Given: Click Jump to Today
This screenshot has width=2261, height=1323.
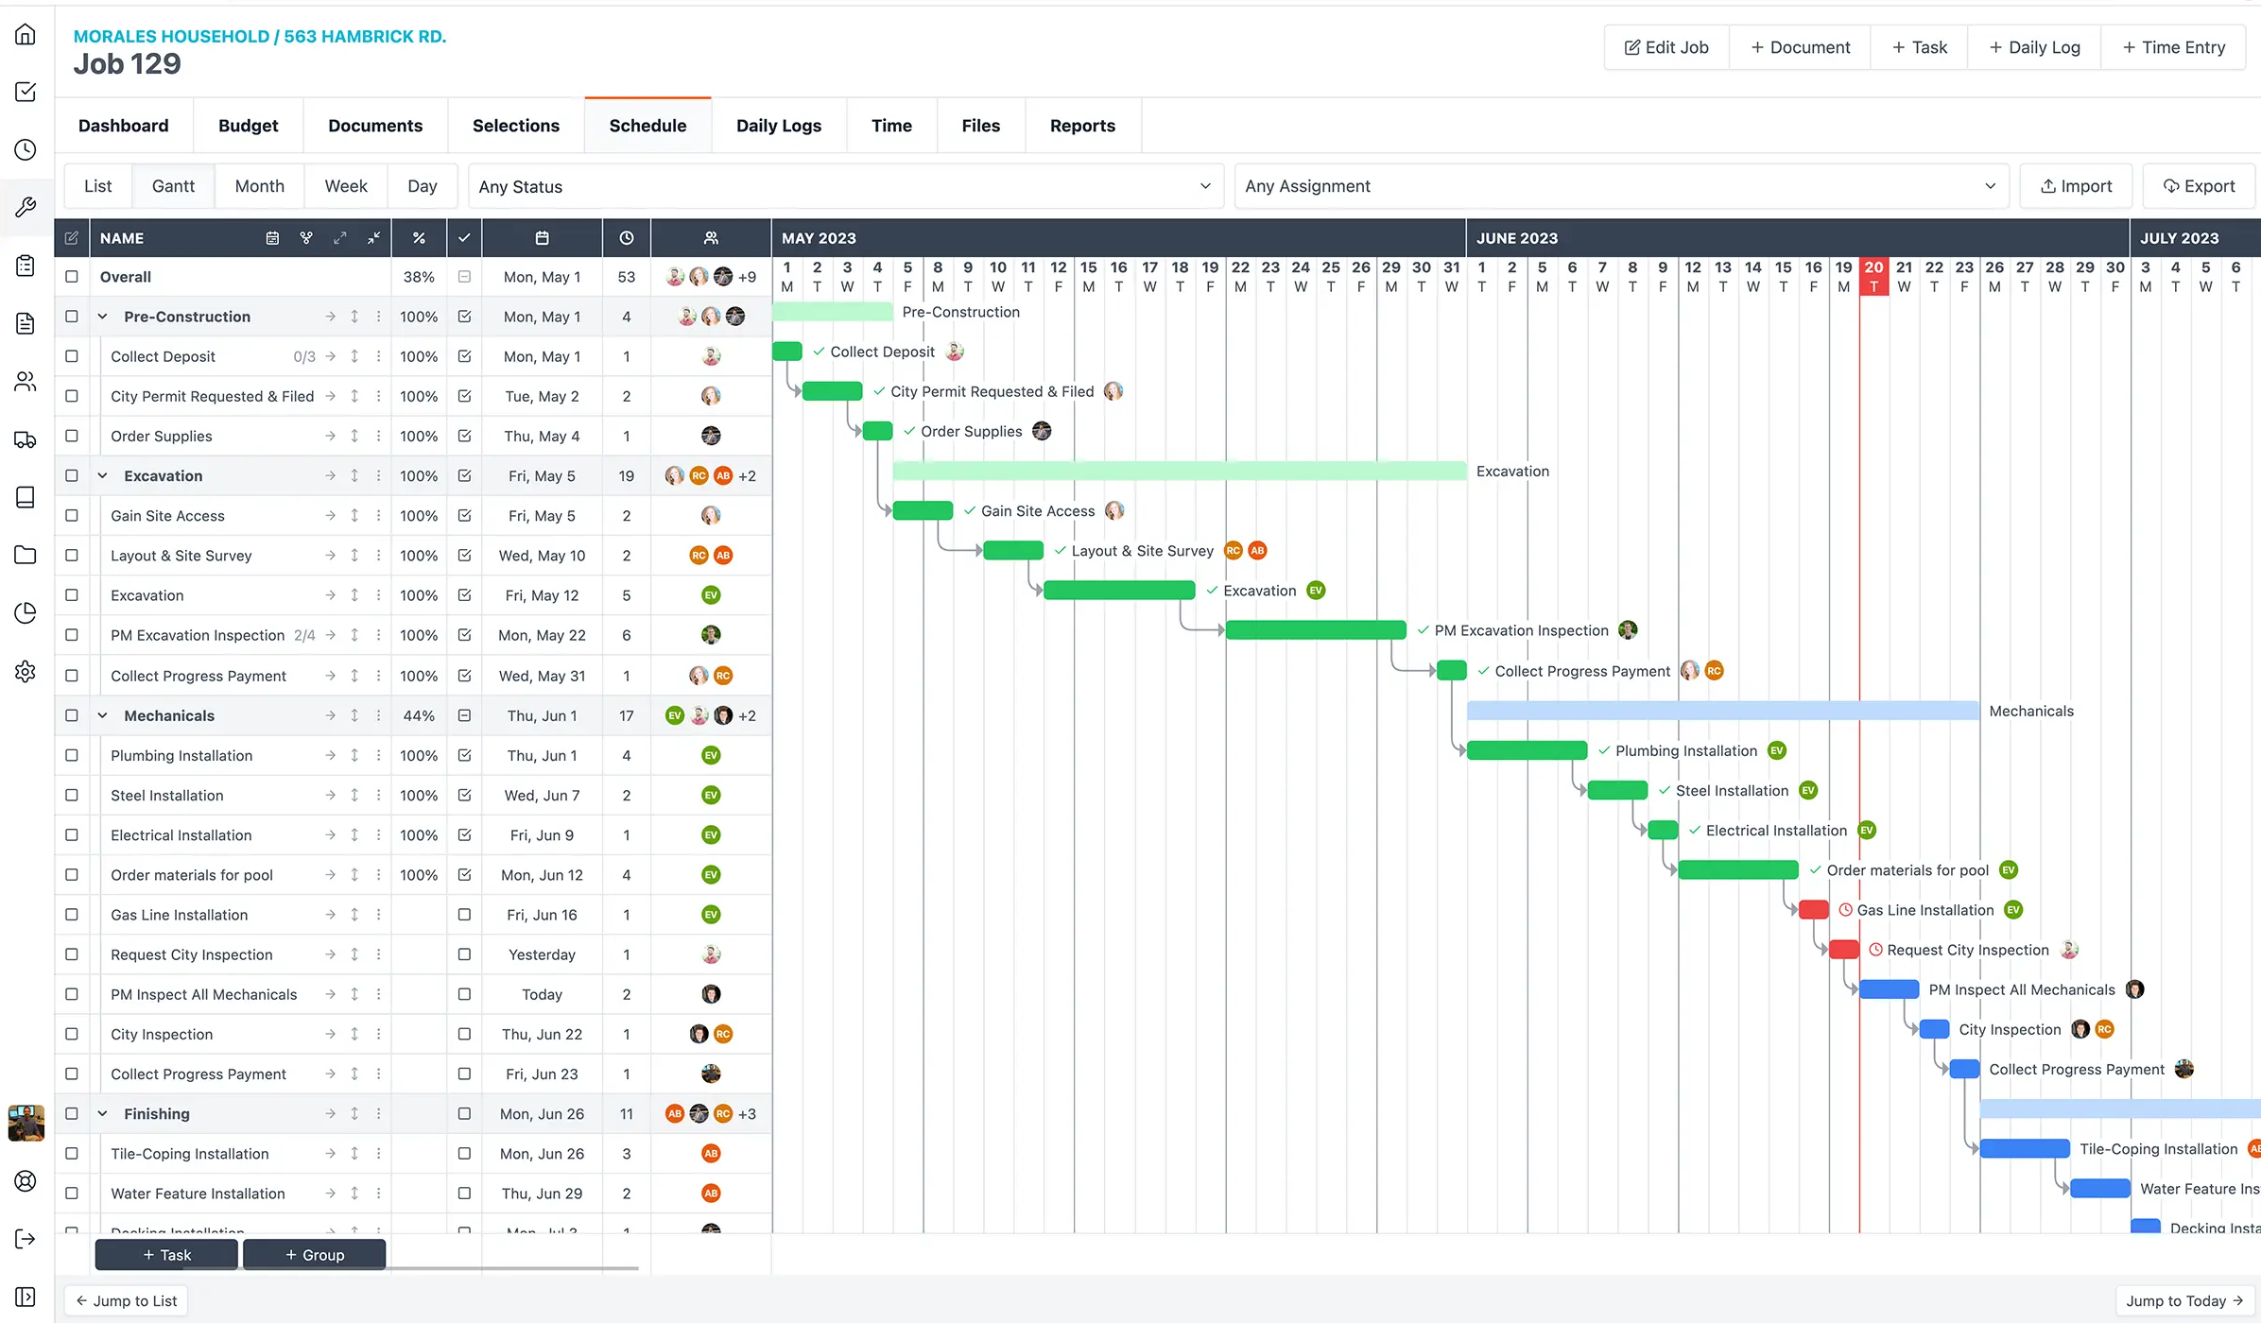Looking at the screenshot, I should [2184, 1301].
